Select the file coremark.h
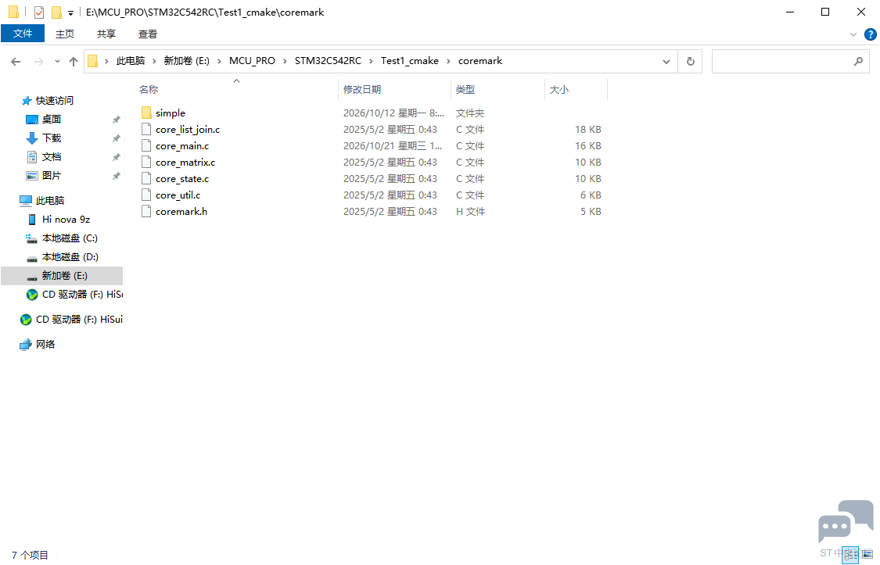 coord(181,212)
